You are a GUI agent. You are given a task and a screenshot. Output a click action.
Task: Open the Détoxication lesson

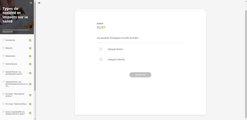(10, 56)
